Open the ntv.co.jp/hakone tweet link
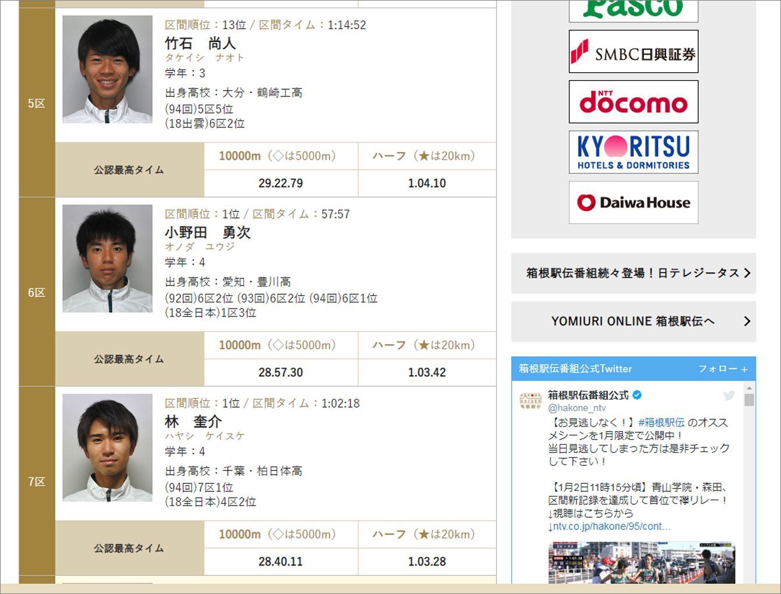 coord(609,526)
